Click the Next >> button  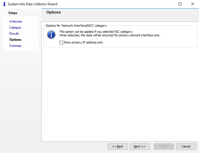[x=140, y=147]
